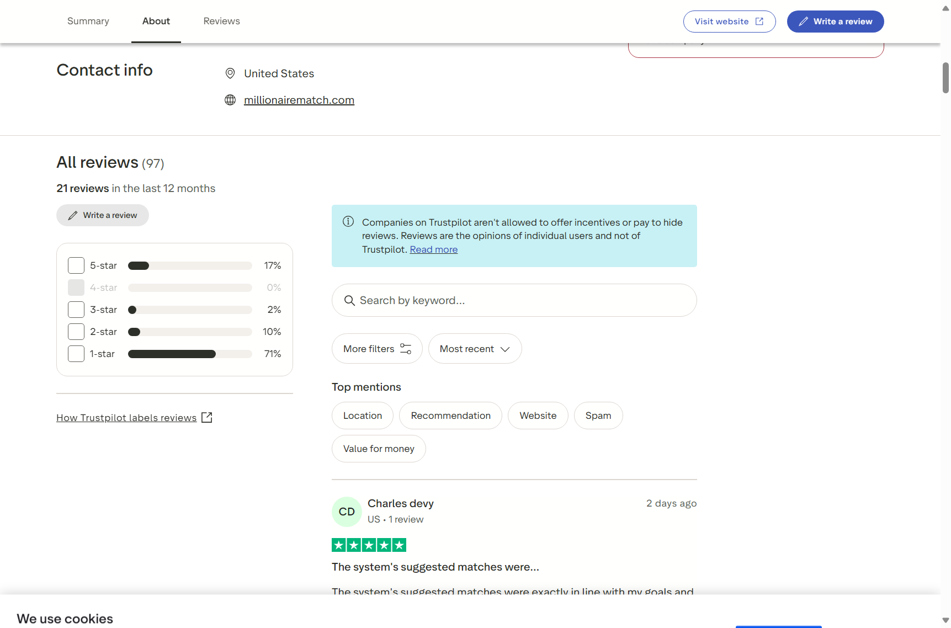Click pencil icon in blue Write a review
The height and width of the screenshot is (628, 951).
[803, 22]
